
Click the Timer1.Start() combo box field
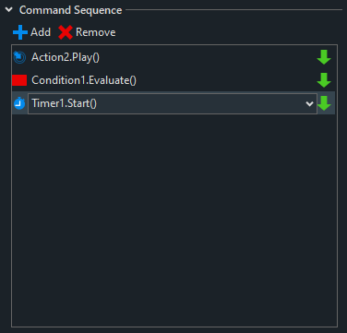click(x=173, y=103)
